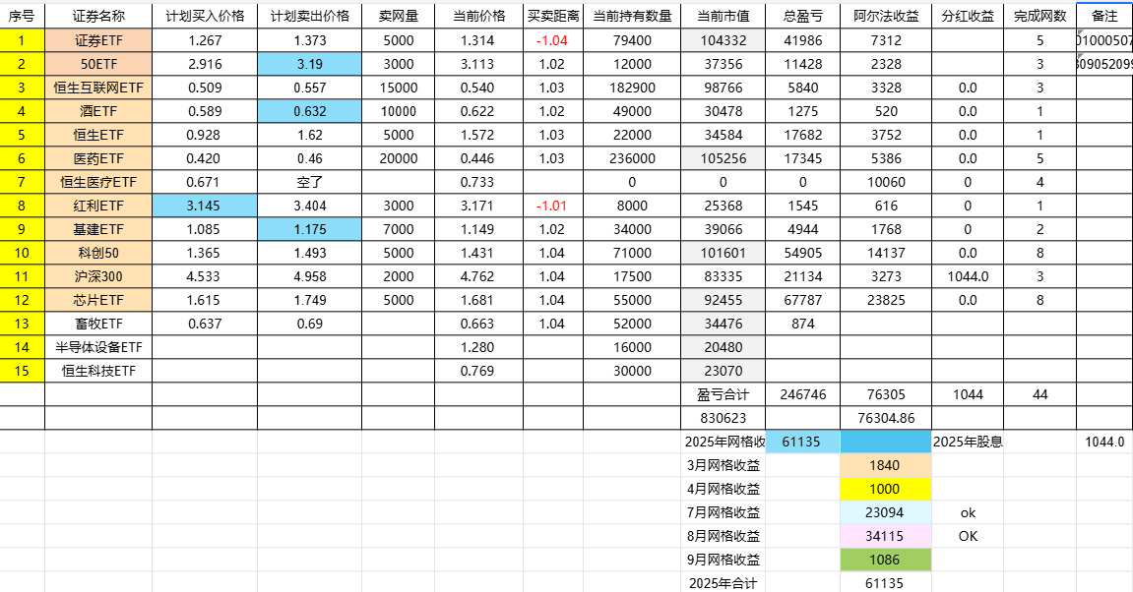The image size is (1133, 592).
Task: Click the 基建ETF name cell
Action: pyautogui.click(x=98, y=229)
